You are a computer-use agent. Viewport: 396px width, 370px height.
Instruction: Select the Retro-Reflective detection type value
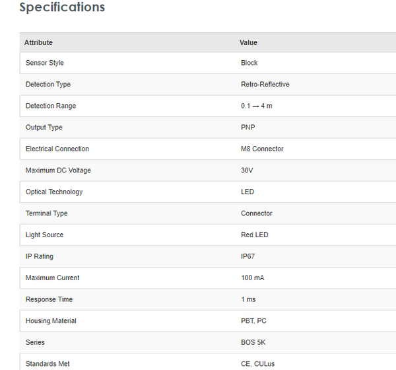pos(265,85)
